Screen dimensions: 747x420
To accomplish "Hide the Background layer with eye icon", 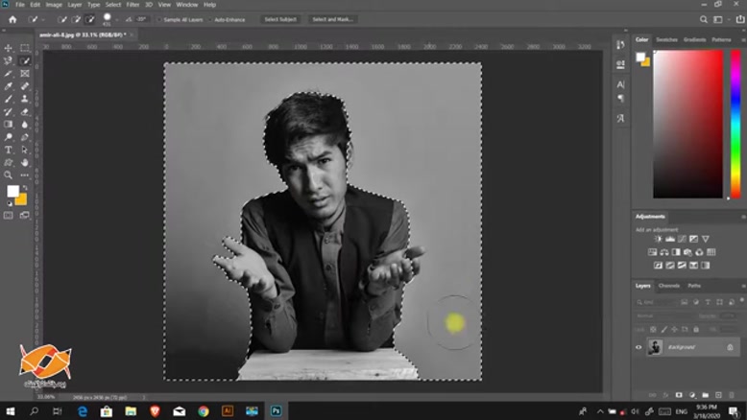I will [x=639, y=347].
